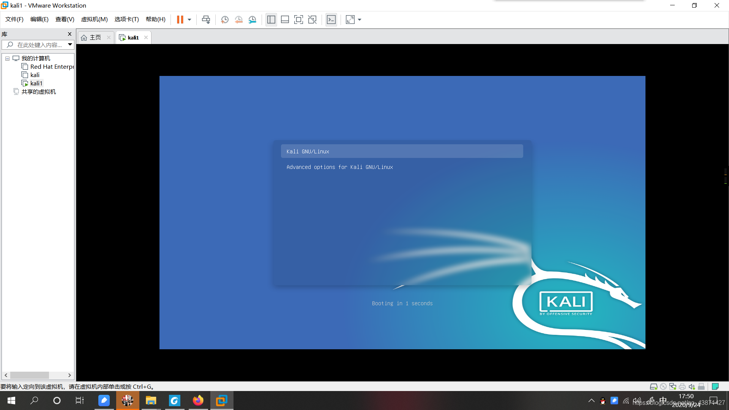Pause the virtual machine with the orange button
The height and width of the screenshot is (410, 729).
(x=180, y=20)
